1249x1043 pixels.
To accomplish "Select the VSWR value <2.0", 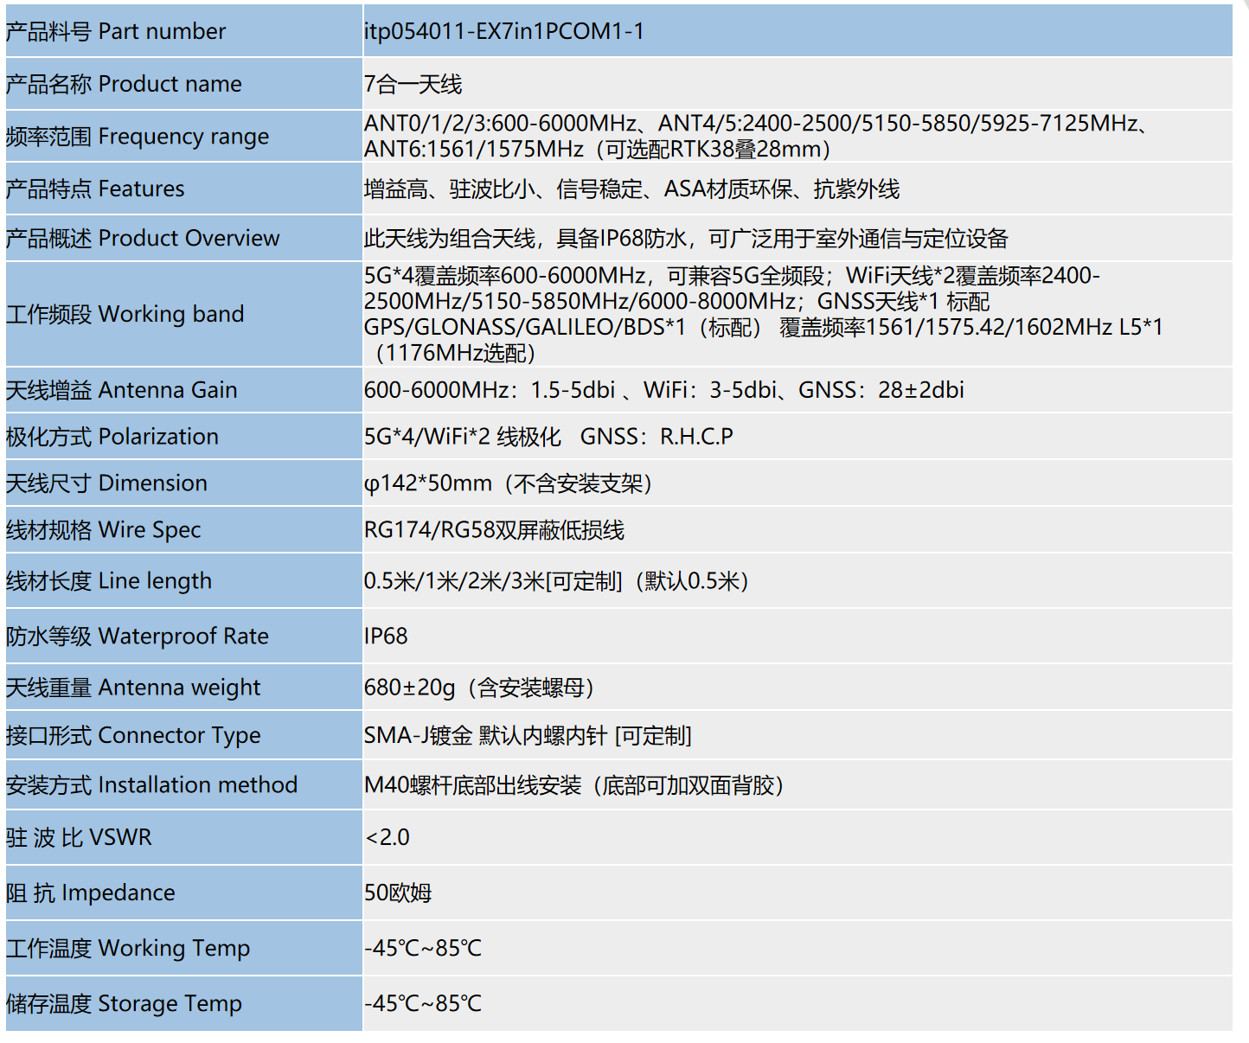I will tap(388, 837).
